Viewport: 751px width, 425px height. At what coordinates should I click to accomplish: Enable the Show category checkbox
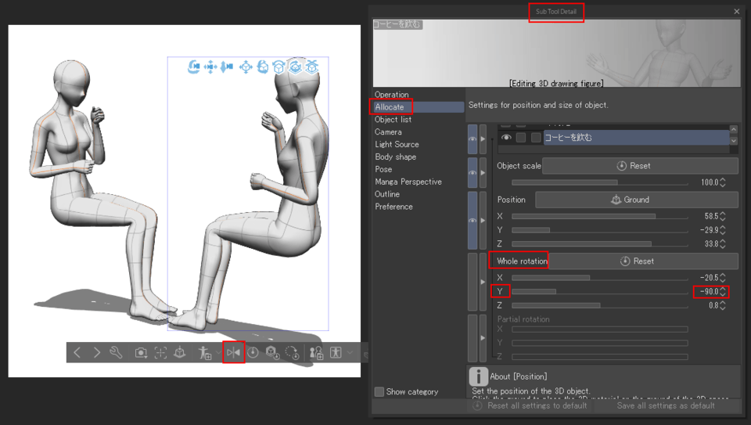click(x=379, y=391)
